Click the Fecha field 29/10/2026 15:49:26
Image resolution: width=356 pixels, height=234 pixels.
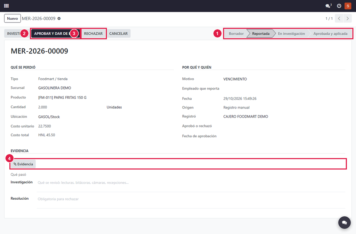[x=240, y=99]
